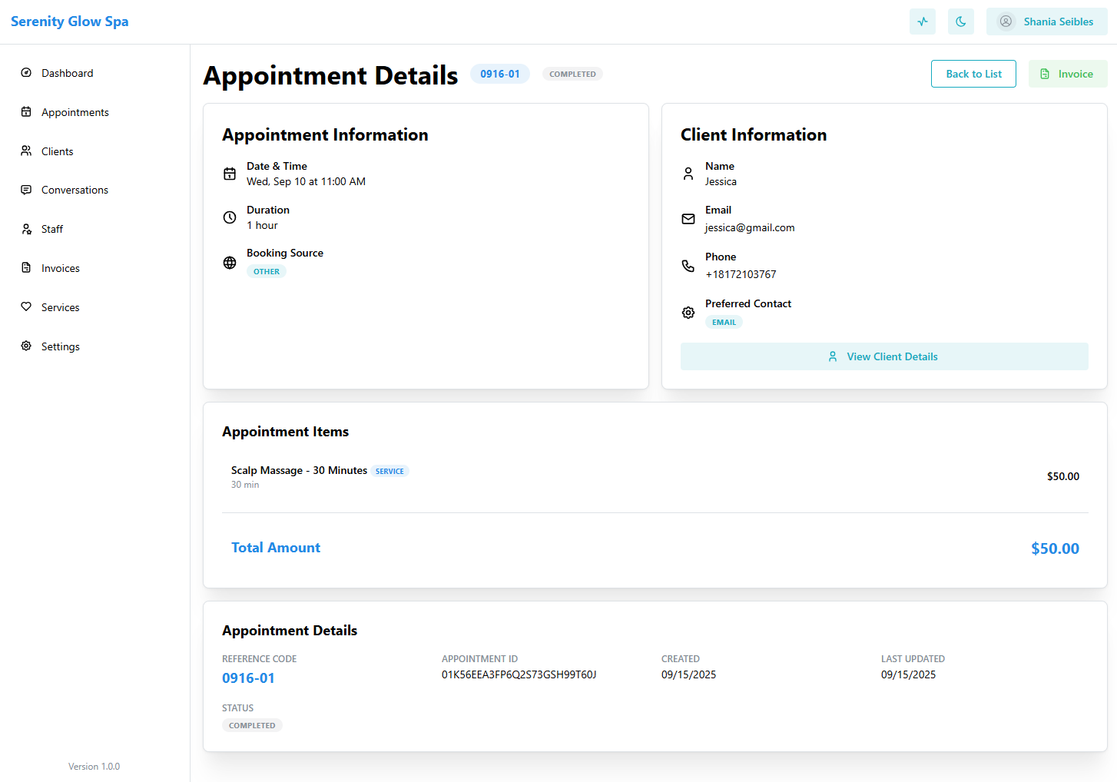Click the Serenity Glow Spa logo link
Image resolution: width=1117 pixels, height=782 pixels.
[x=70, y=22]
